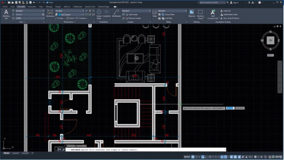This screenshot has width=284, height=160.
Task: Open the text style Standard dropdown
Action: click(x=43, y=11)
